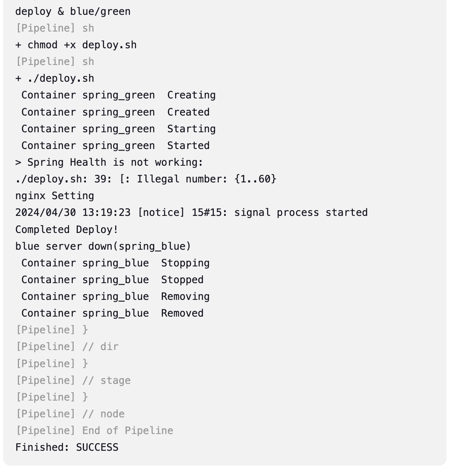This screenshot has height=469, width=449.
Task: Click the "signal process started" notice line
Action: (191, 212)
